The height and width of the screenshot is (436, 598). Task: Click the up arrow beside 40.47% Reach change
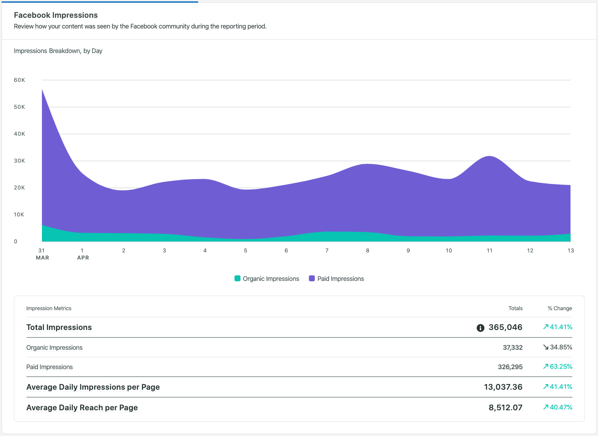click(x=546, y=407)
